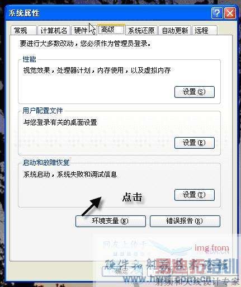Open the 环境变量(N) dialog
This screenshot has height=287, width=241.
[111, 221]
